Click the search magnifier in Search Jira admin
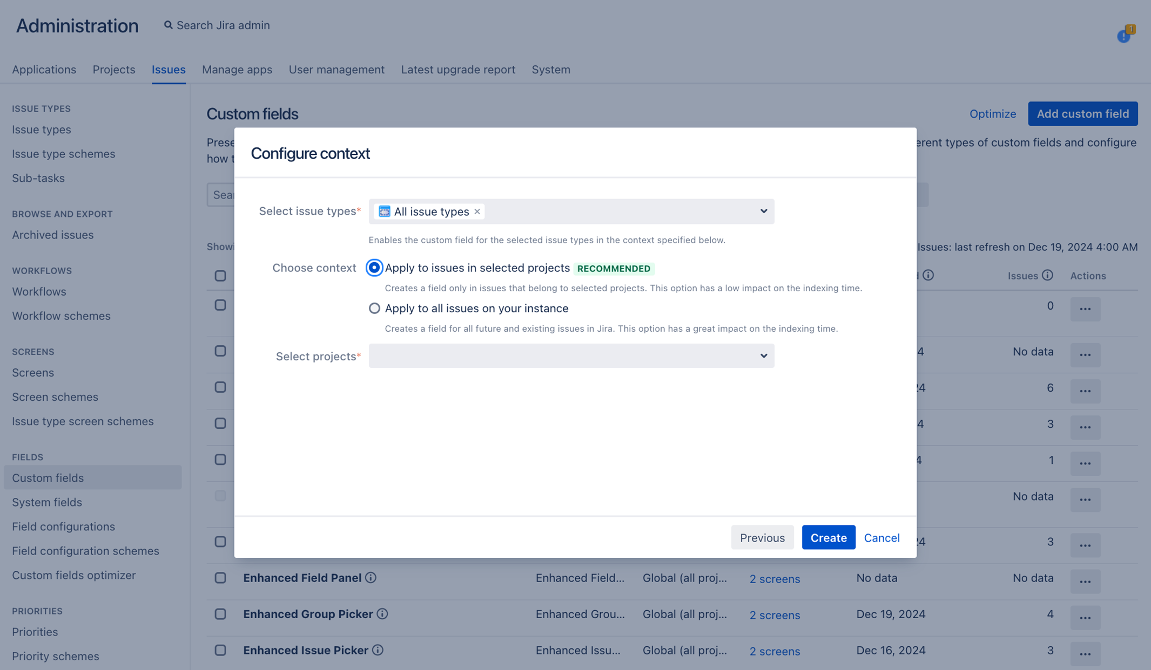The height and width of the screenshot is (670, 1151). (x=168, y=25)
